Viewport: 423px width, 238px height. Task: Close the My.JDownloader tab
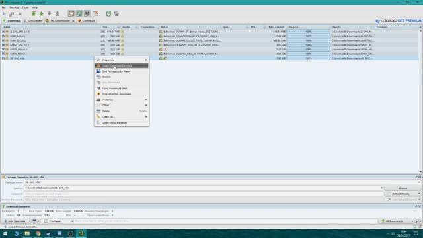(x=73, y=20)
